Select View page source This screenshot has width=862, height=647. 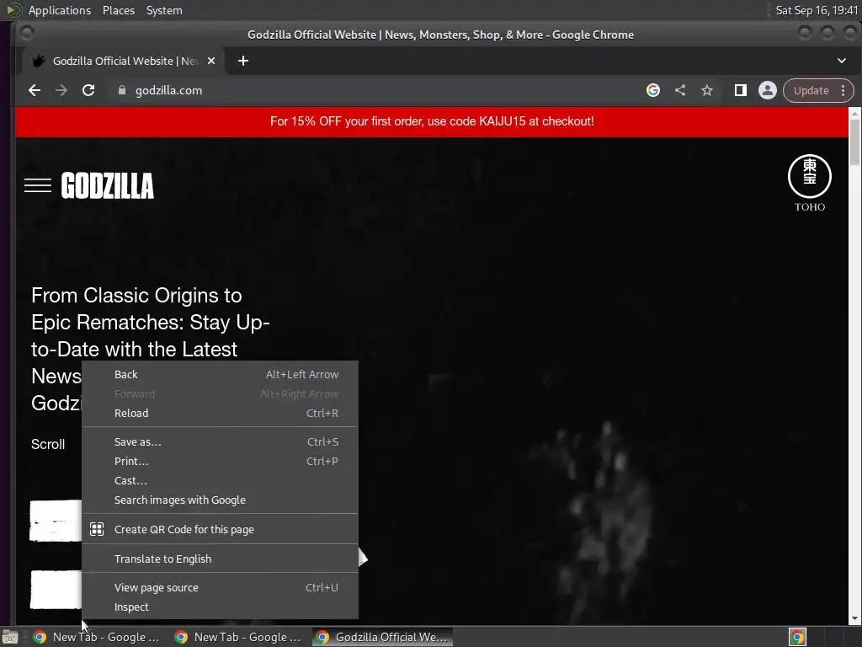(220, 587)
